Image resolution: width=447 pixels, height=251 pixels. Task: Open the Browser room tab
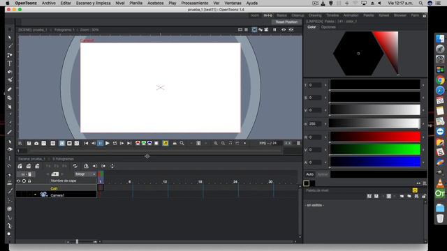400,15
